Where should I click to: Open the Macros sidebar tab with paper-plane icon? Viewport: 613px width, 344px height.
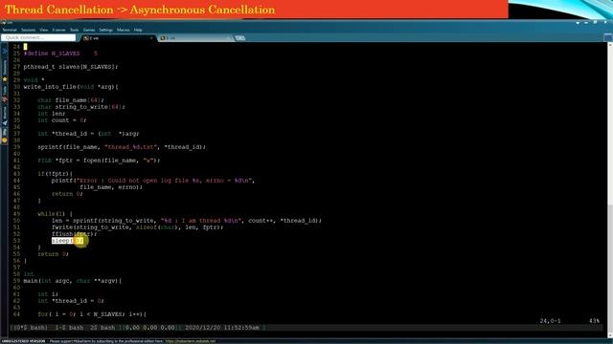5,117
